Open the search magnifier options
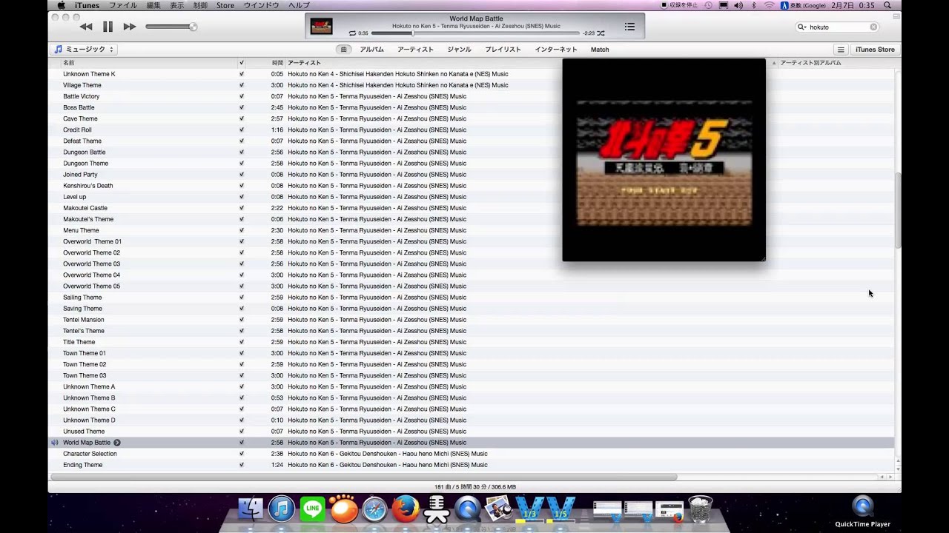Image resolution: width=949 pixels, height=533 pixels. pos(802,27)
